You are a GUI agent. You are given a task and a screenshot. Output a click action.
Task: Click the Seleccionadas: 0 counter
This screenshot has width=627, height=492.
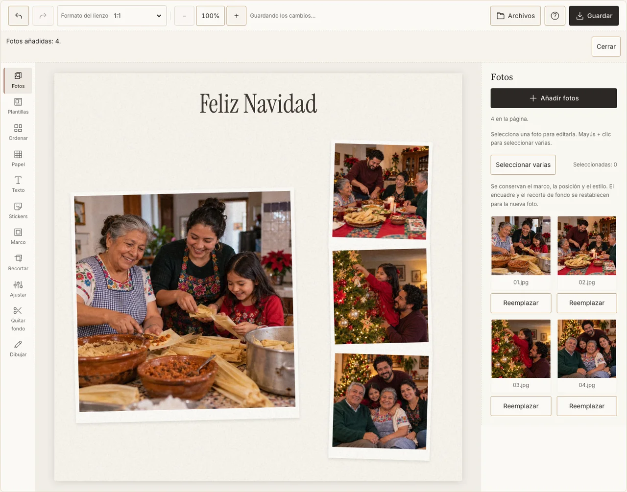point(595,164)
